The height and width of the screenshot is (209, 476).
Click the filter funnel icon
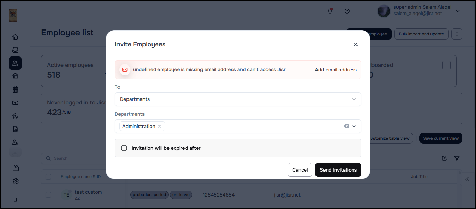pos(457,158)
